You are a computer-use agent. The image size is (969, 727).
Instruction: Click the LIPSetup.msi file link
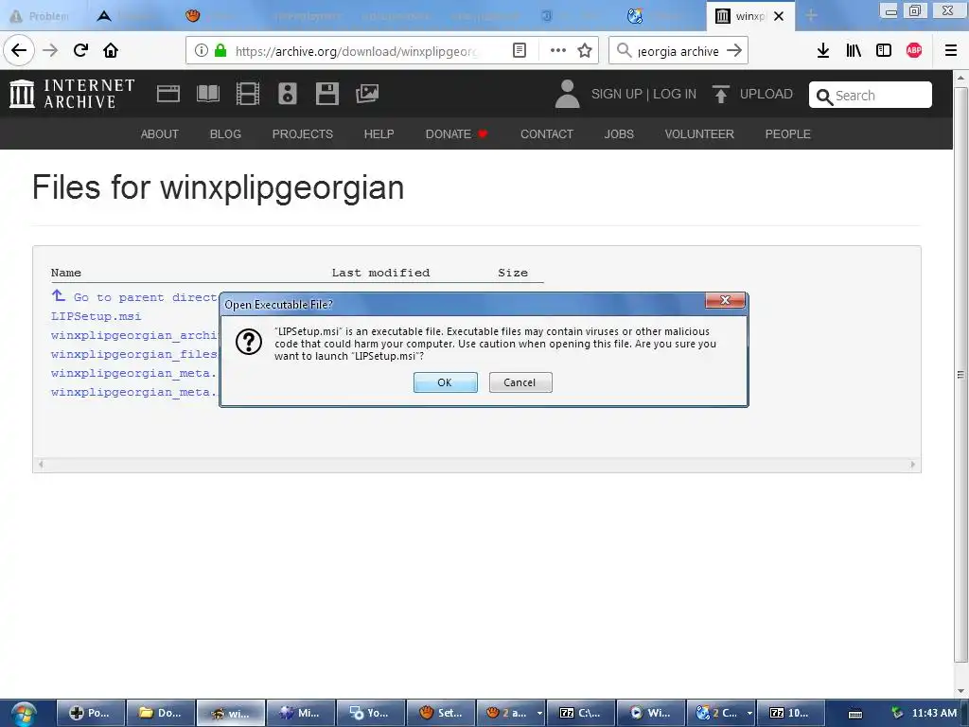96,316
